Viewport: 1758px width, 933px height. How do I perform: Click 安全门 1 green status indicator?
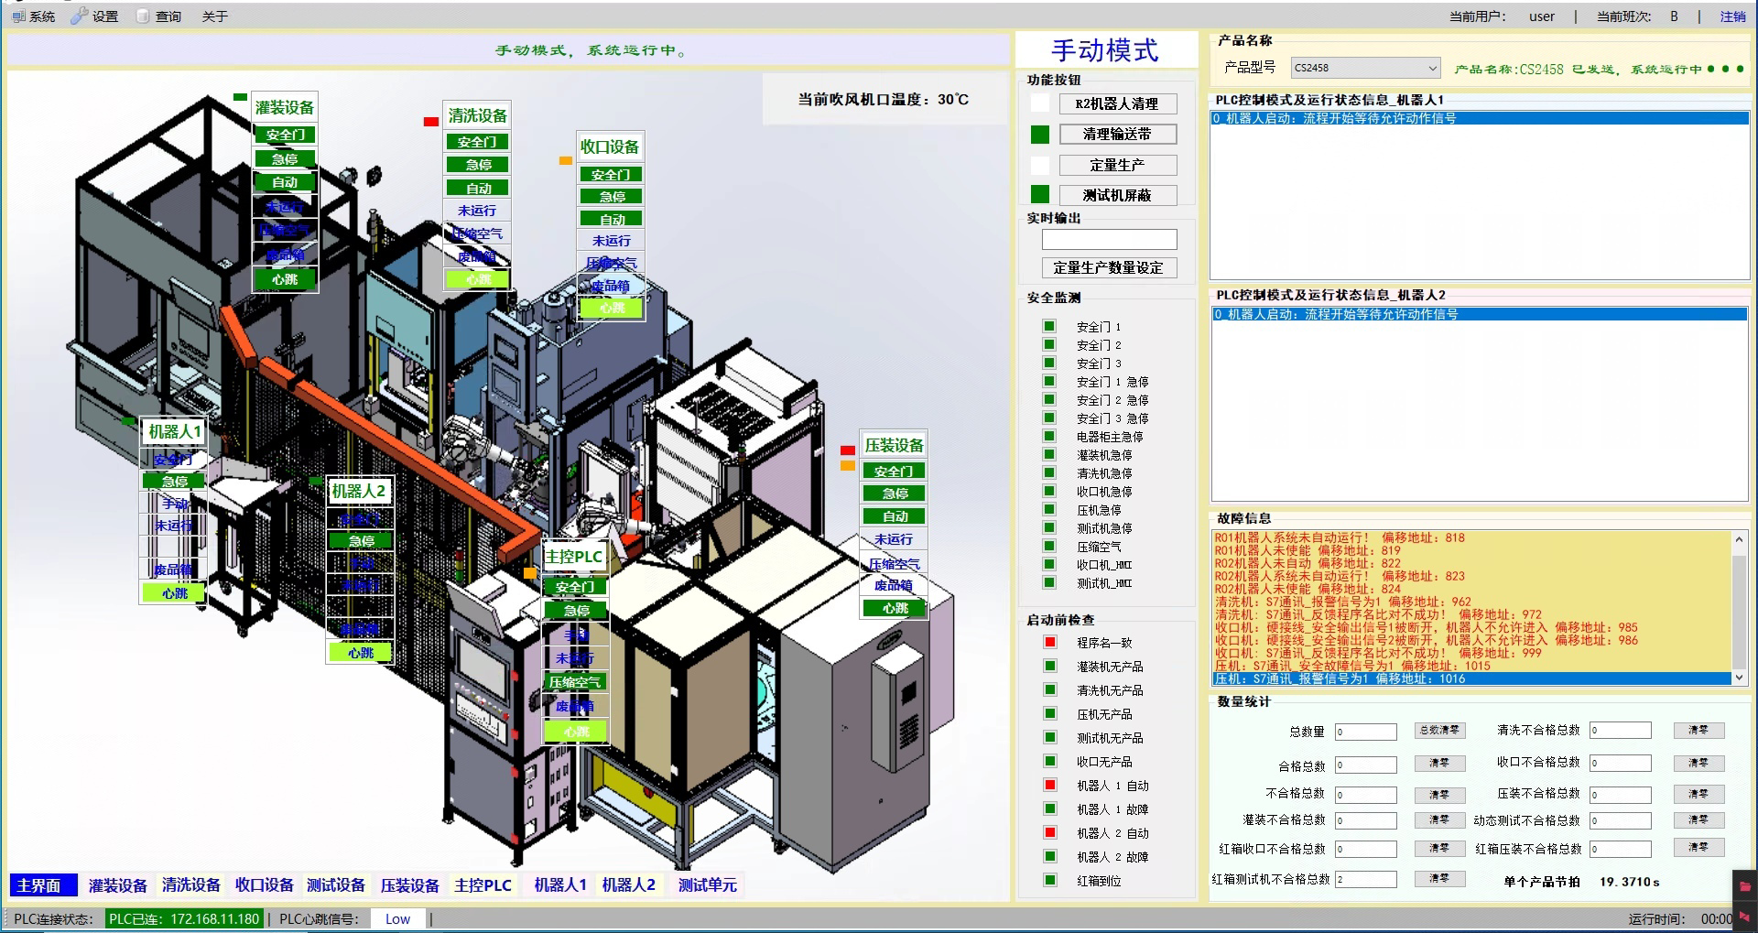click(x=1049, y=326)
